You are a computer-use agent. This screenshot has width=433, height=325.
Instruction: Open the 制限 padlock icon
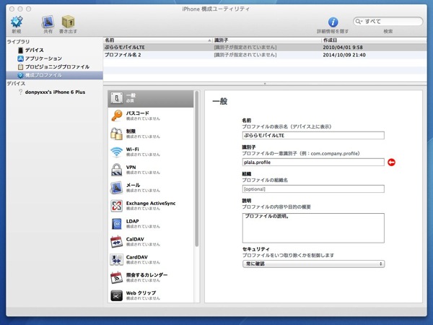click(x=117, y=134)
